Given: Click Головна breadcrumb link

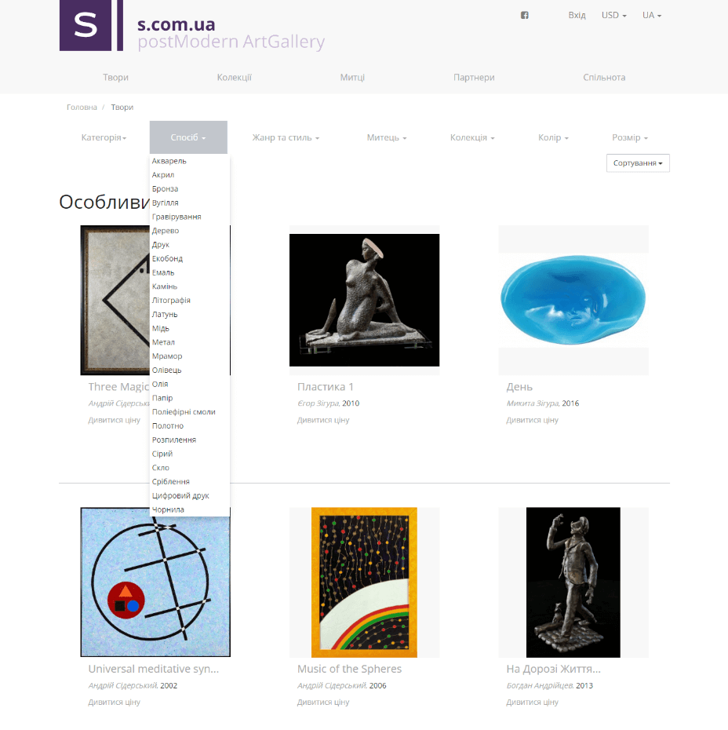Looking at the screenshot, I should [x=82, y=107].
